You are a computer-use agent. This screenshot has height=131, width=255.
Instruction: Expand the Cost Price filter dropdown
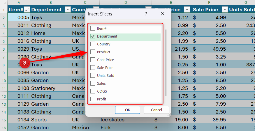click(x=187, y=10)
